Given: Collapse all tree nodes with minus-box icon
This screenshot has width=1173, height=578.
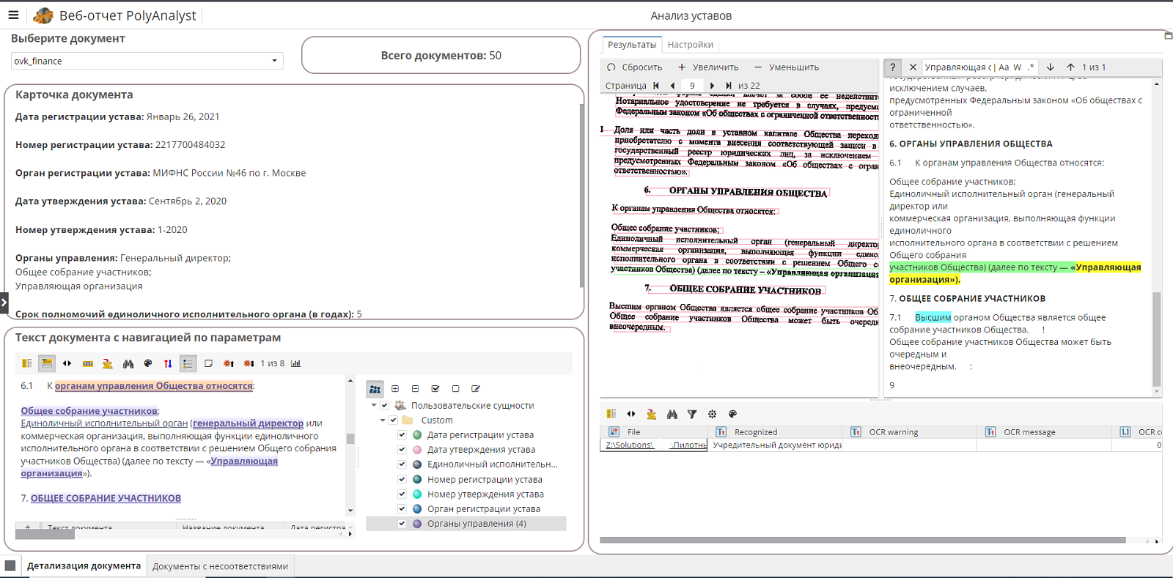Looking at the screenshot, I should tap(415, 389).
